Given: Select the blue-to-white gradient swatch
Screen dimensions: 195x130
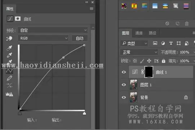Looking at the screenshot, I should click(155, 6).
